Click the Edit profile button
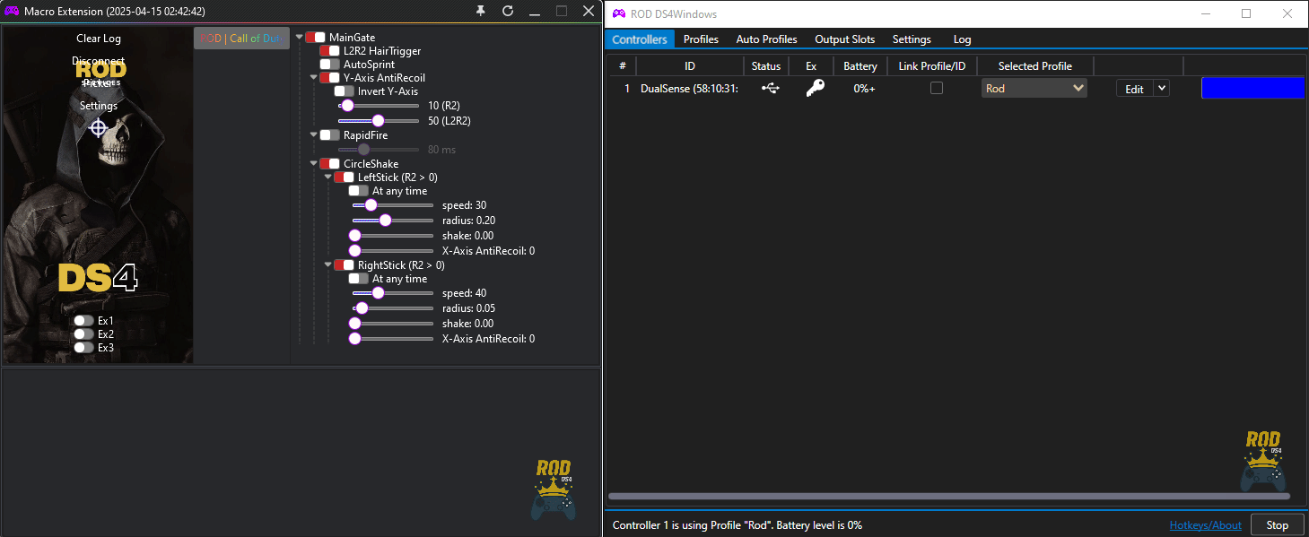 pos(1135,89)
